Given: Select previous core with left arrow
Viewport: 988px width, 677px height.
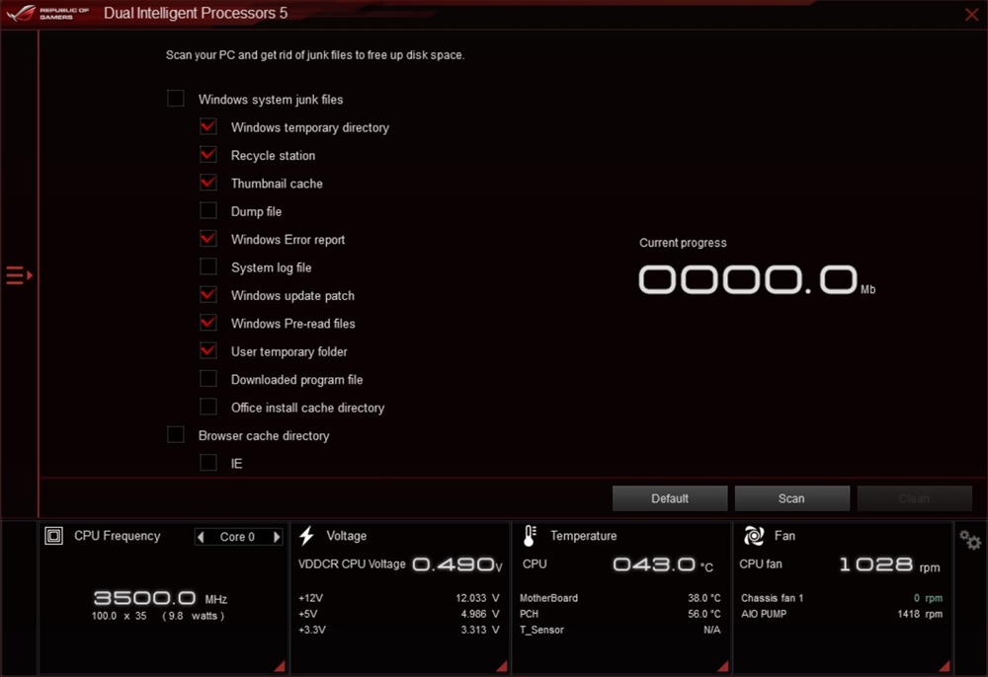Looking at the screenshot, I should 201,537.
